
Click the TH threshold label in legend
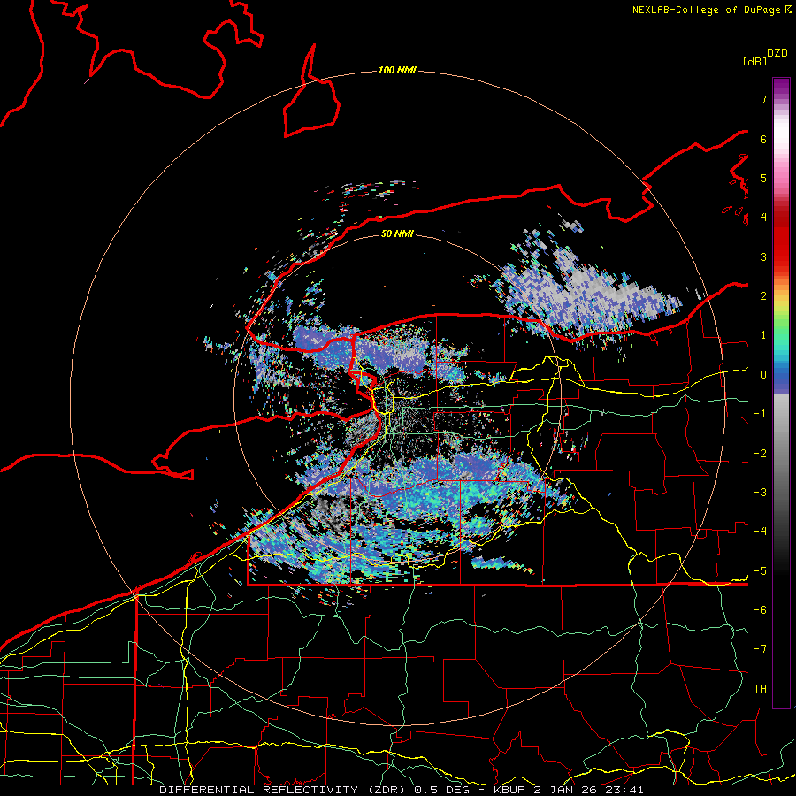[760, 688]
